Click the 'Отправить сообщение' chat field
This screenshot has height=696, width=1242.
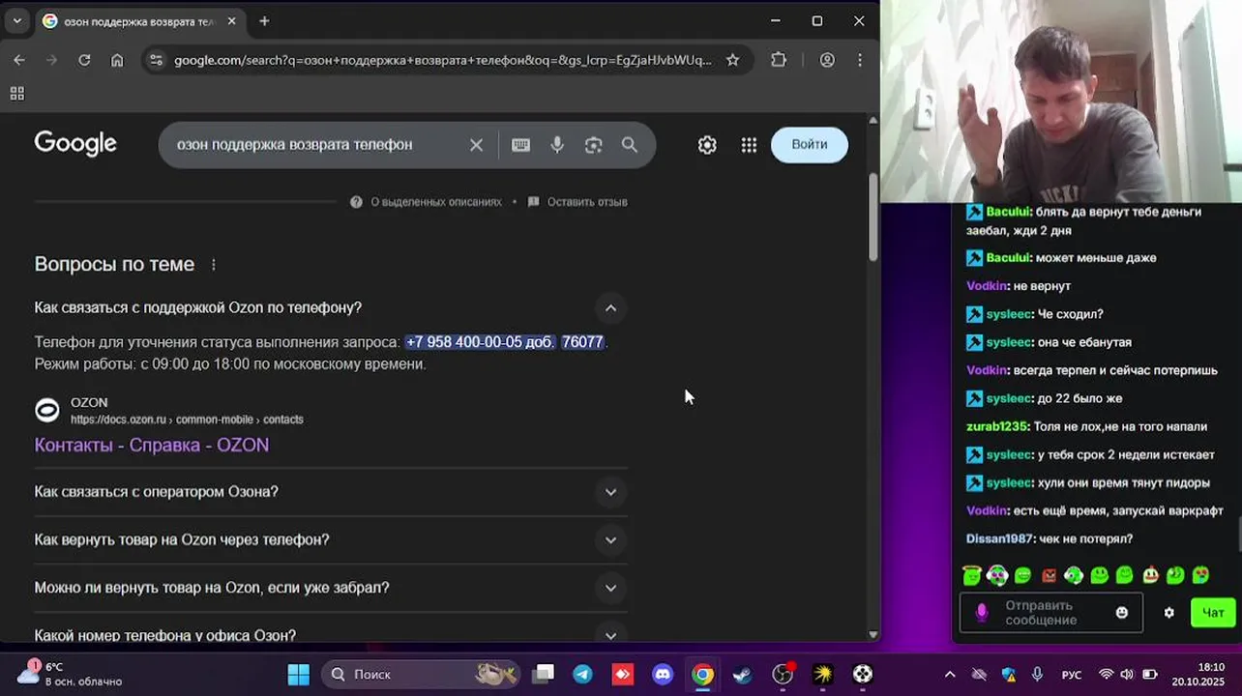point(1050,613)
